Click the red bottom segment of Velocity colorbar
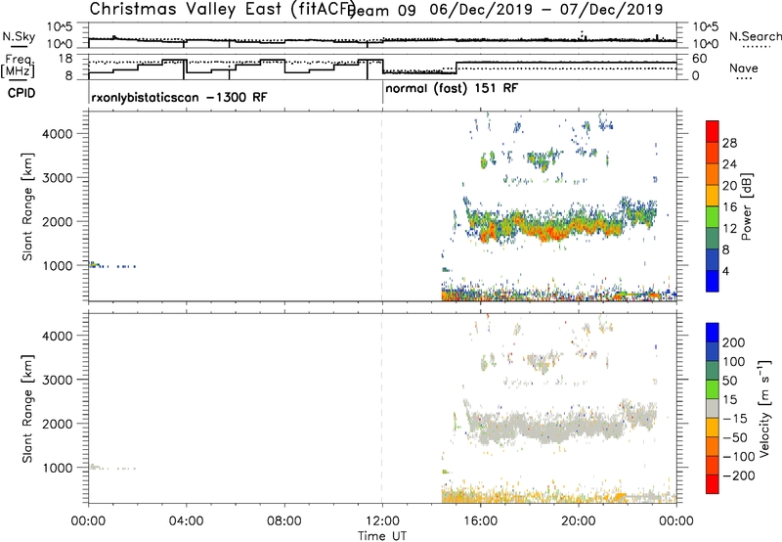This screenshot has width=782, height=542. point(713,484)
